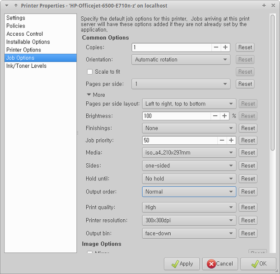280x274 pixels.
Task: Decrease Copies with minus button
Action: [x=216, y=47]
